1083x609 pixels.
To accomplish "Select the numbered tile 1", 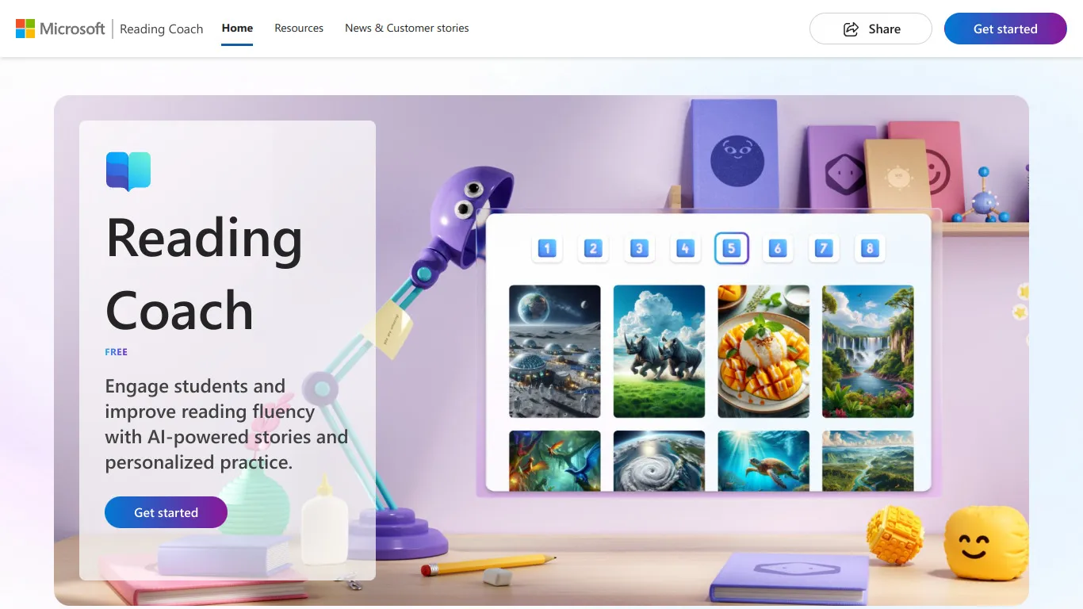I will click(546, 248).
